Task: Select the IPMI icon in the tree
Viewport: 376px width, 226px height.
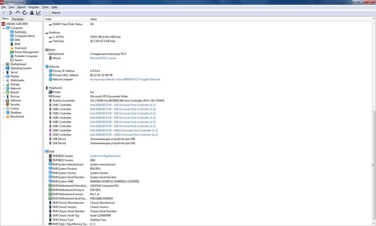Action: (12, 44)
